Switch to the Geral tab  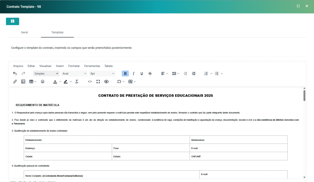click(25, 32)
